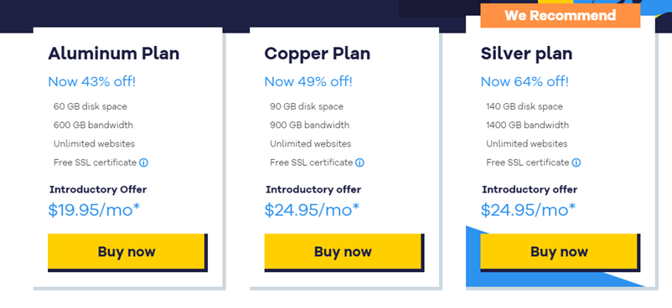Click the Now 64% off text
The height and width of the screenshot is (308, 672).
point(525,81)
